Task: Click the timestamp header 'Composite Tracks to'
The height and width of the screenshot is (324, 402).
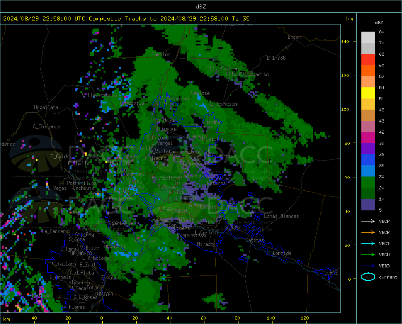Action: click(123, 19)
